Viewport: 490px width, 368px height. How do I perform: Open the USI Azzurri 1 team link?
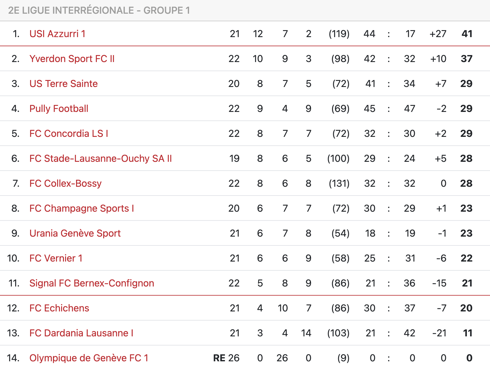(58, 34)
